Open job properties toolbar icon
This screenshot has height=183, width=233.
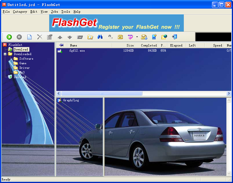(50, 37)
